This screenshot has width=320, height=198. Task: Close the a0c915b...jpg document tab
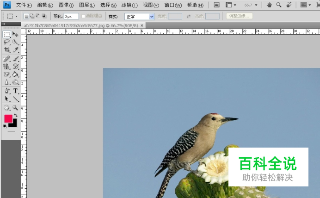pos(142,25)
